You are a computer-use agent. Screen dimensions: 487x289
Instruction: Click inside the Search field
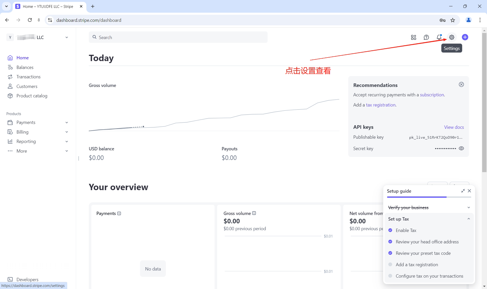(x=178, y=37)
